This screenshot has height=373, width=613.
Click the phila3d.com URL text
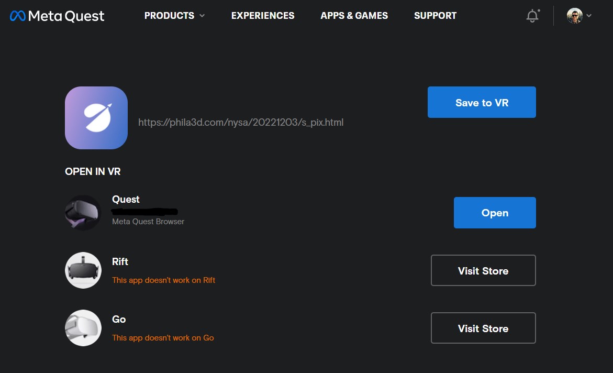tap(241, 123)
